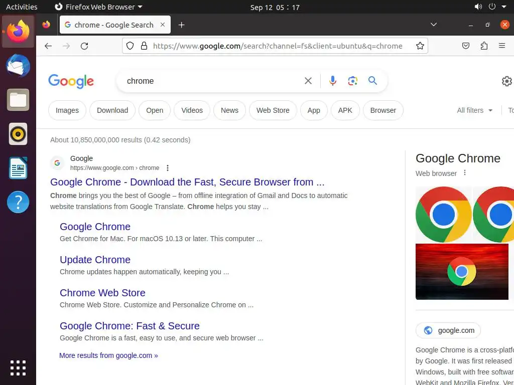Click the Google Chrome knowledge panel title

(458, 158)
